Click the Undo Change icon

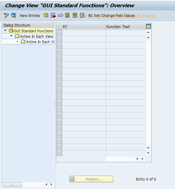coord(60,15)
